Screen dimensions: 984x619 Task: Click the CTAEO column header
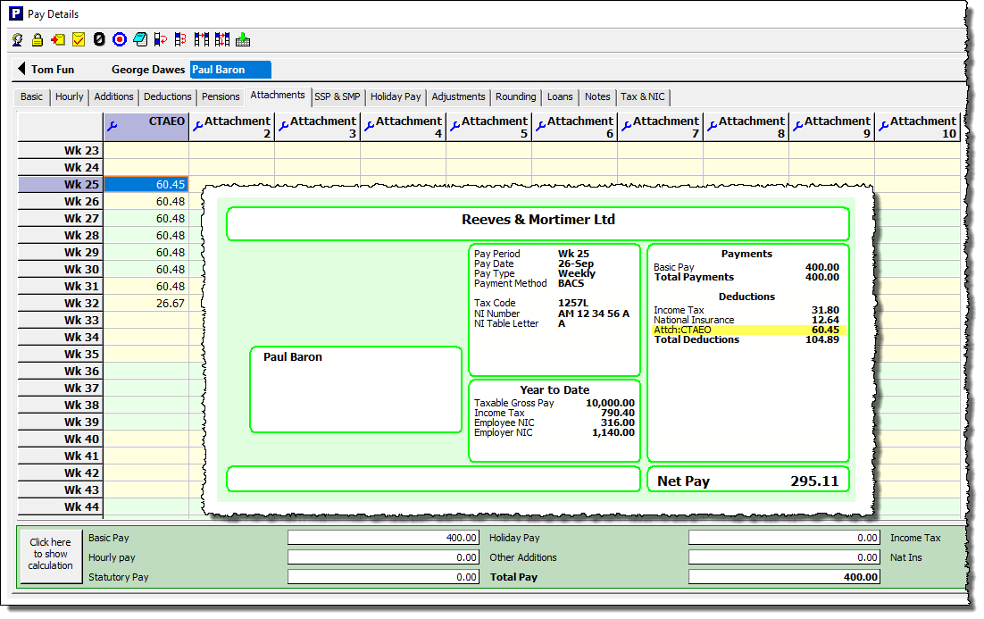(x=146, y=127)
